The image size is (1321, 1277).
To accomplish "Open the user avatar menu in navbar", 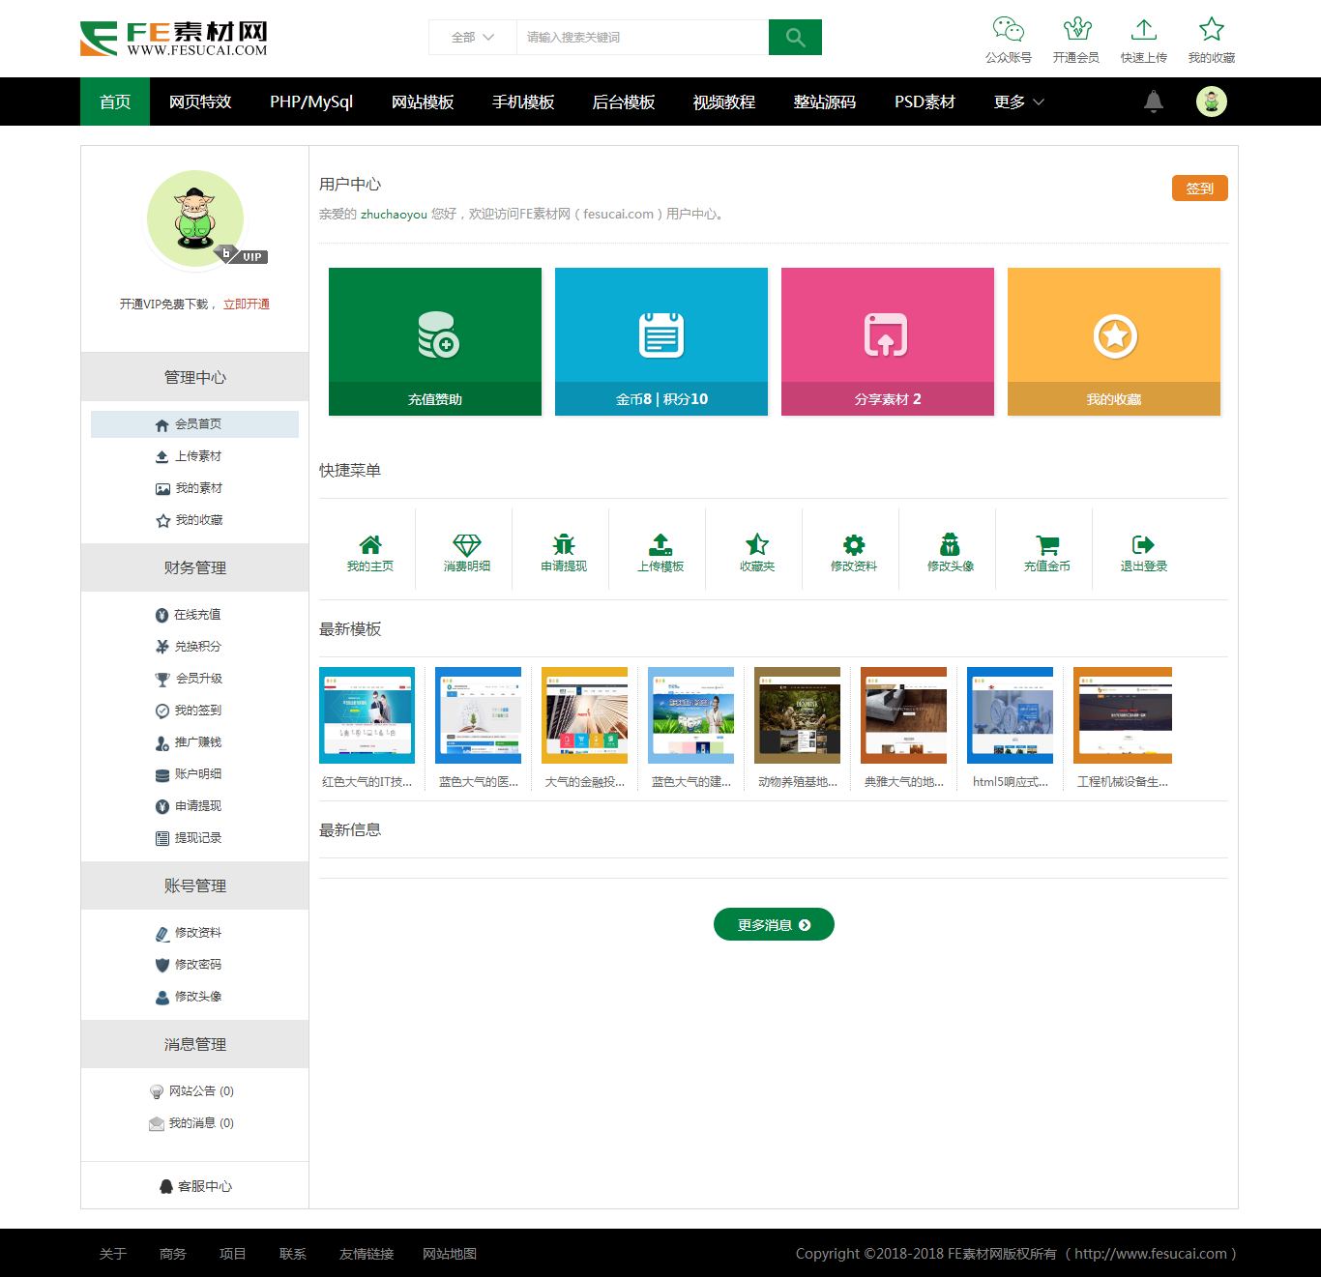I will 1211,102.
